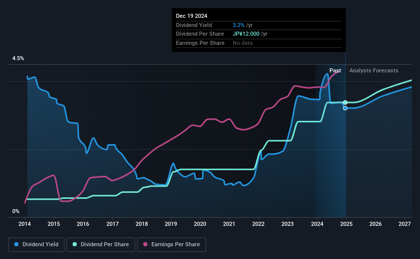420x259 pixels.
Task: Click the Analysts Forecasts label
Action: pos(373,70)
